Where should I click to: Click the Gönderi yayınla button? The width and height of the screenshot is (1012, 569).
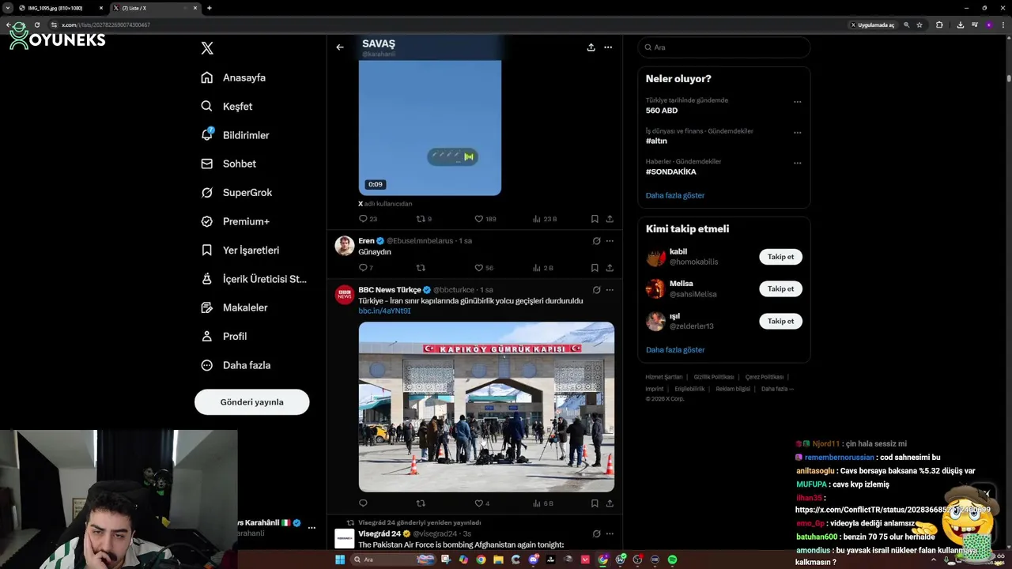[251, 401]
